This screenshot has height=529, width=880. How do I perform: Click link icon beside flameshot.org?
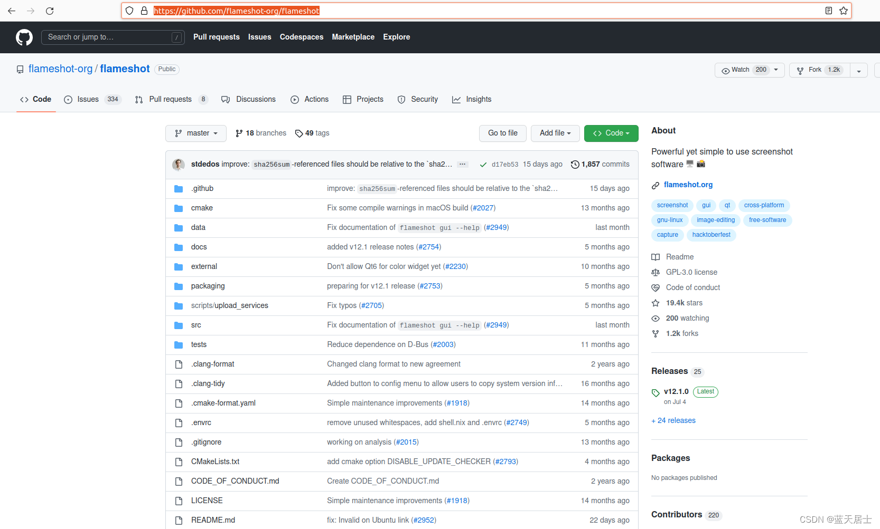tap(656, 185)
